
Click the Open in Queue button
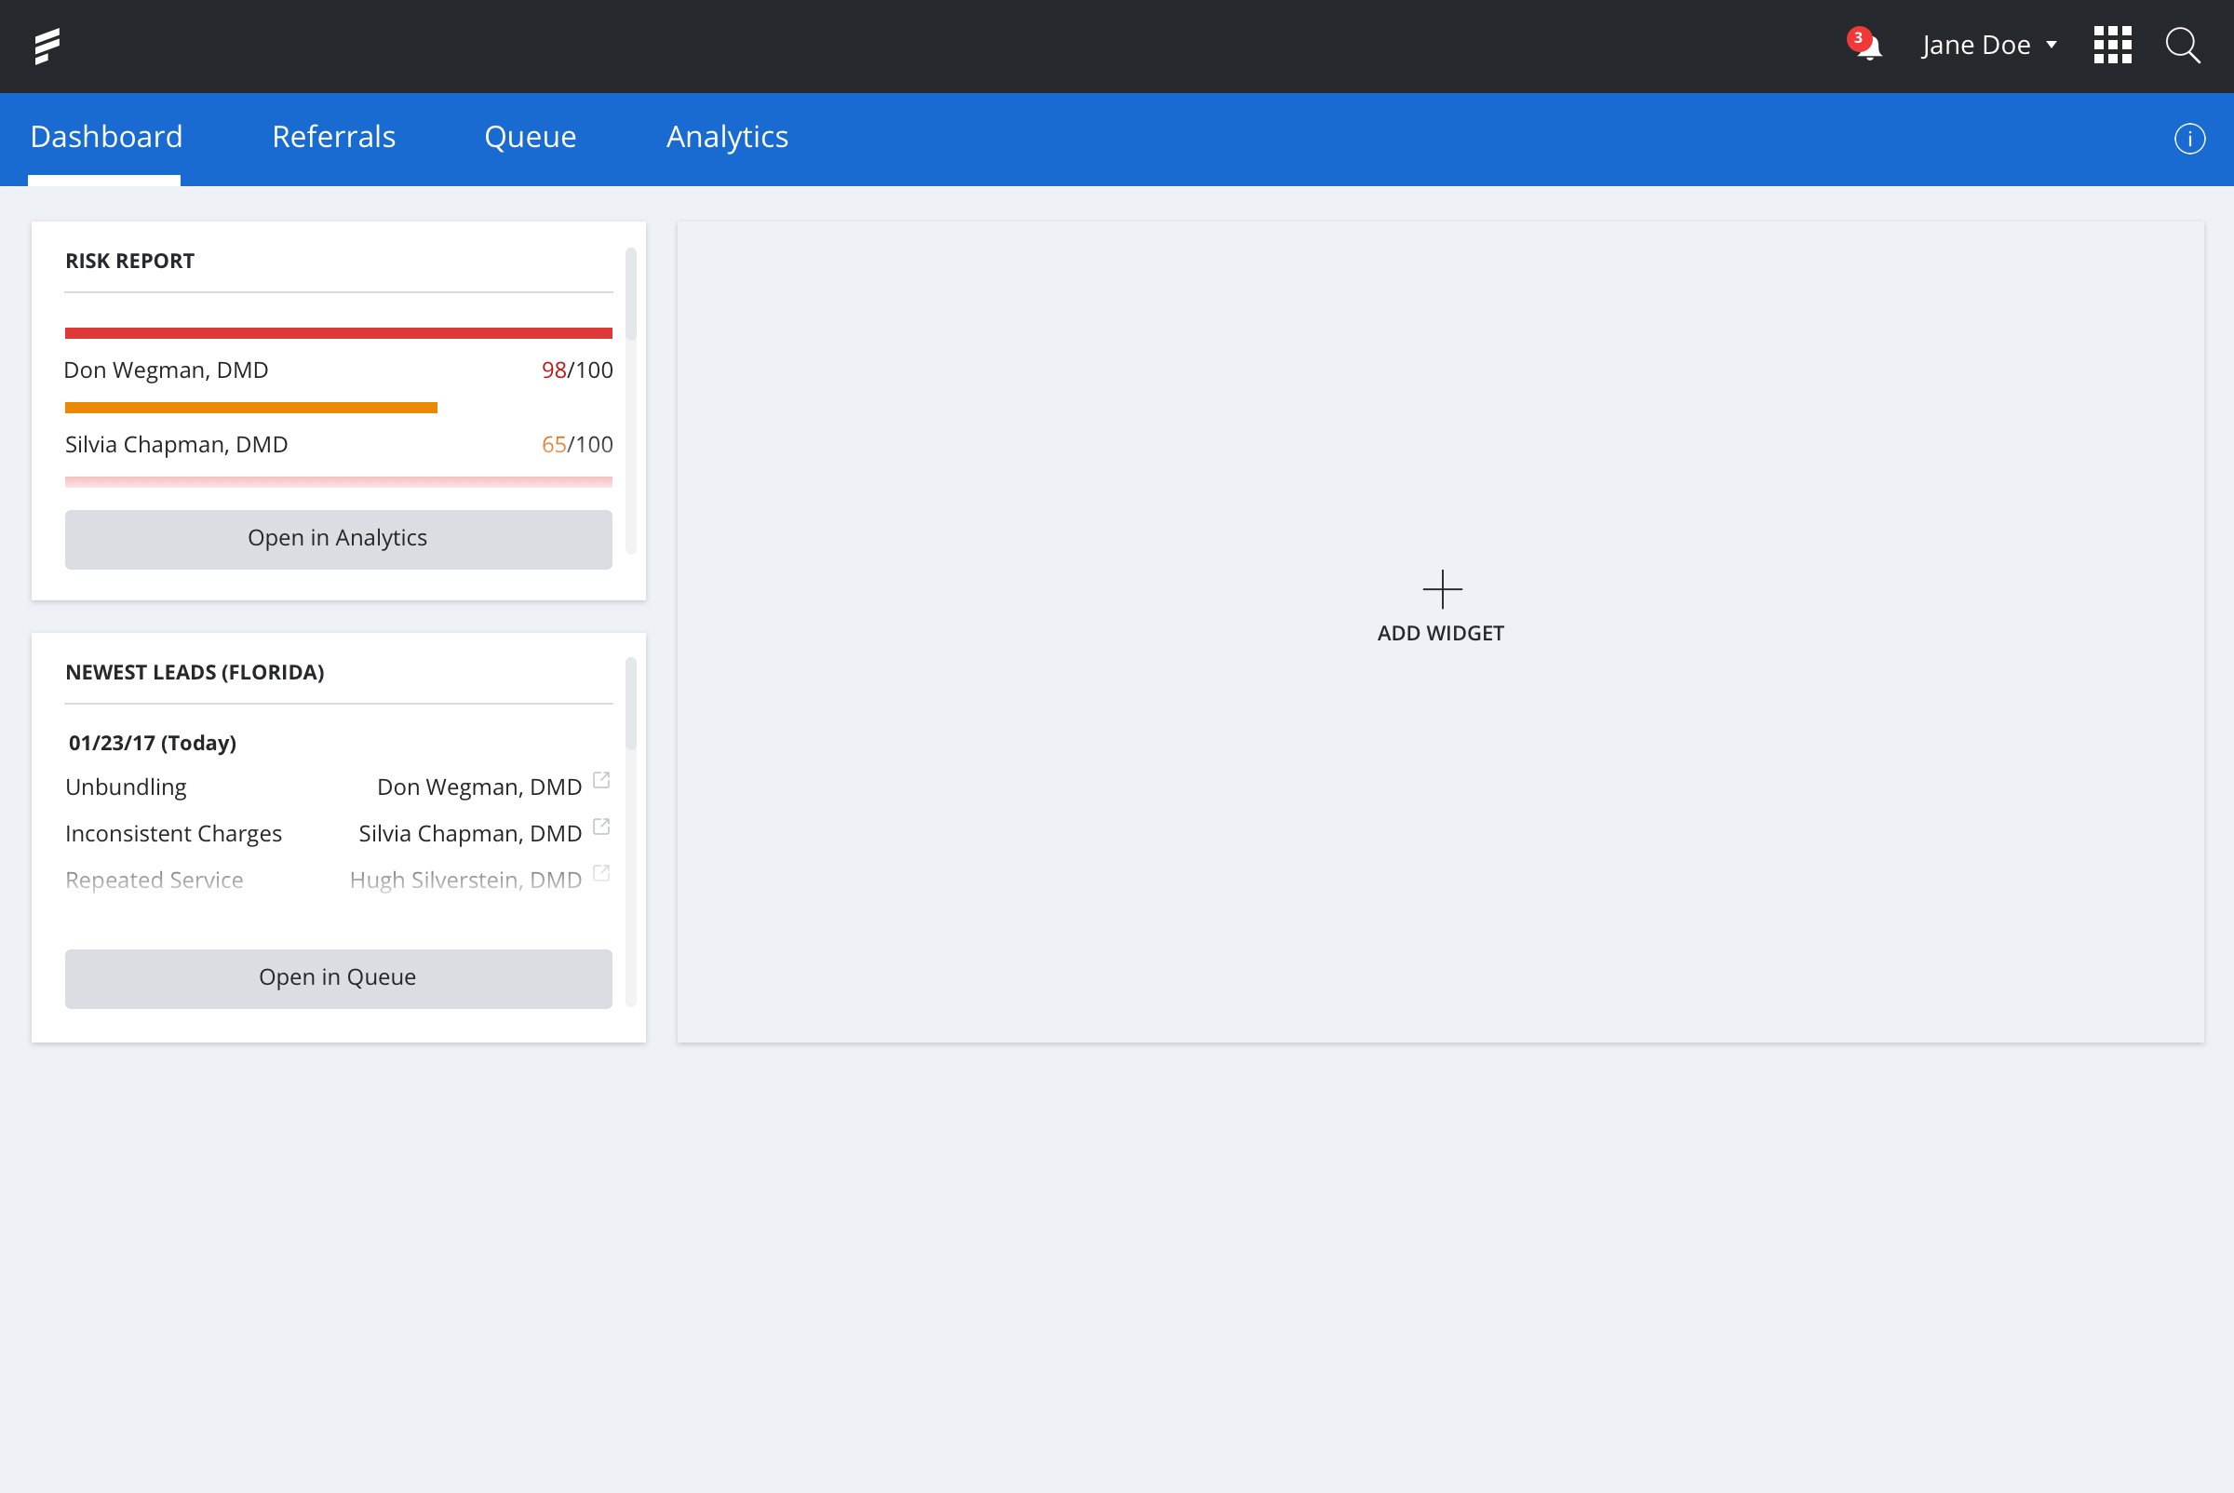tap(338, 978)
